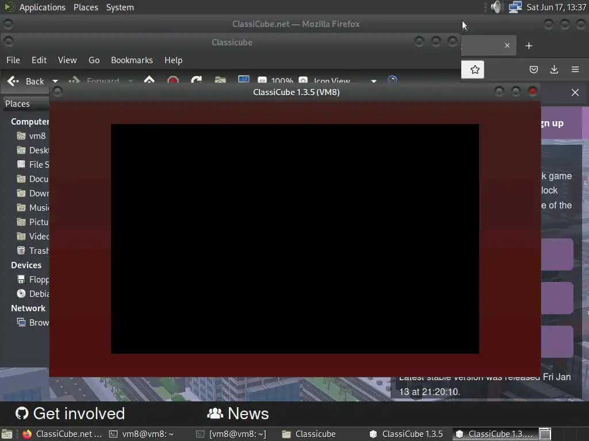Select File System in Places sidebar

pyautogui.click(x=33, y=164)
